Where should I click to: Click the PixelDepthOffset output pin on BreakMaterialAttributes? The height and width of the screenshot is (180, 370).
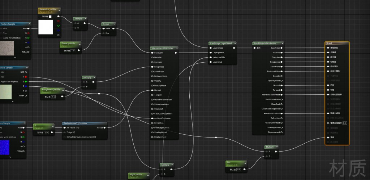point(282,123)
